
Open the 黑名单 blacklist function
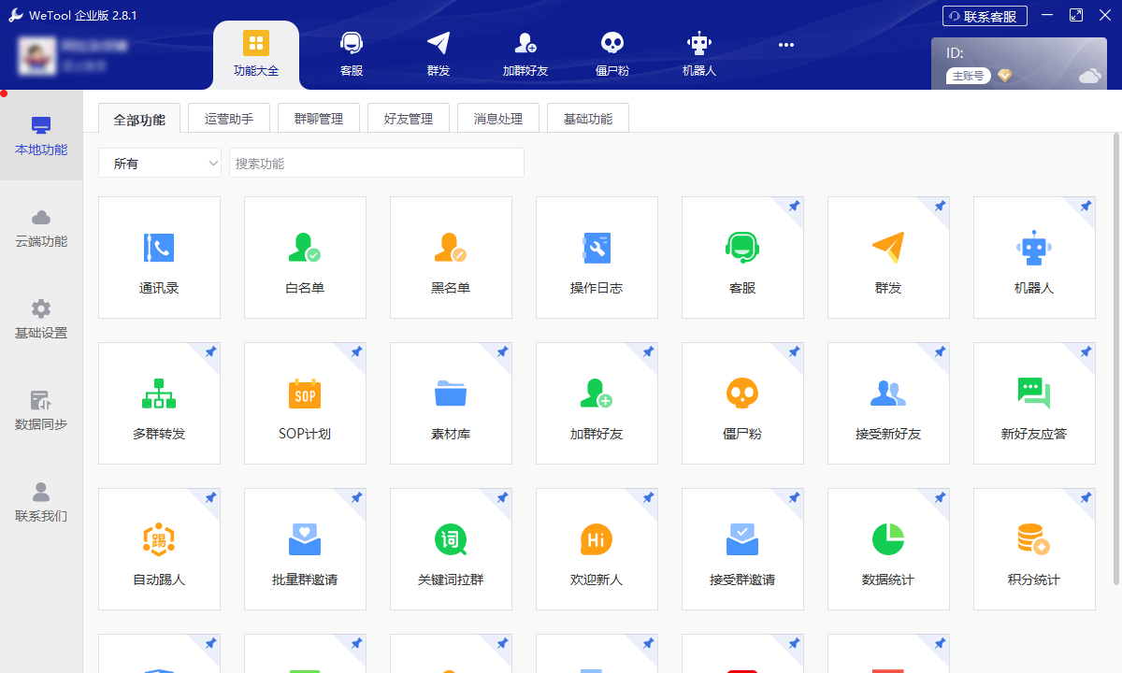click(x=451, y=257)
